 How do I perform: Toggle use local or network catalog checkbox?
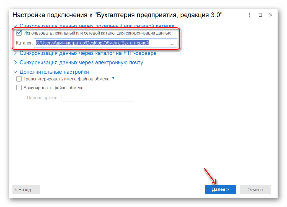pos(19,33)
